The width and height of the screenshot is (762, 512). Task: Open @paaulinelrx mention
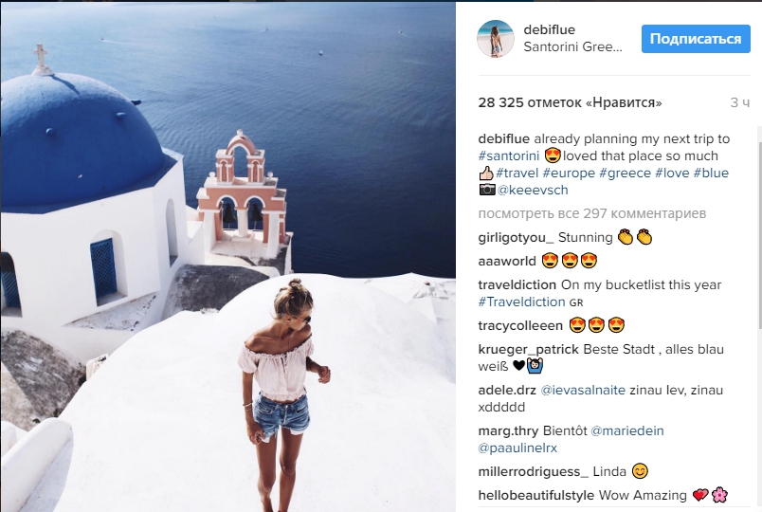[517, 448]
